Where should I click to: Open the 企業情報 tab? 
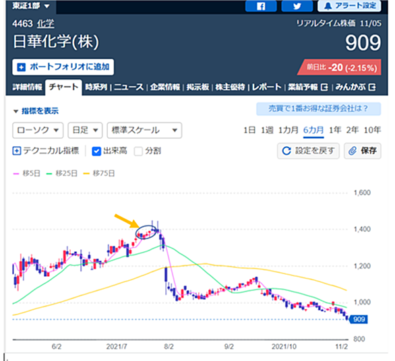pos(165,87)
